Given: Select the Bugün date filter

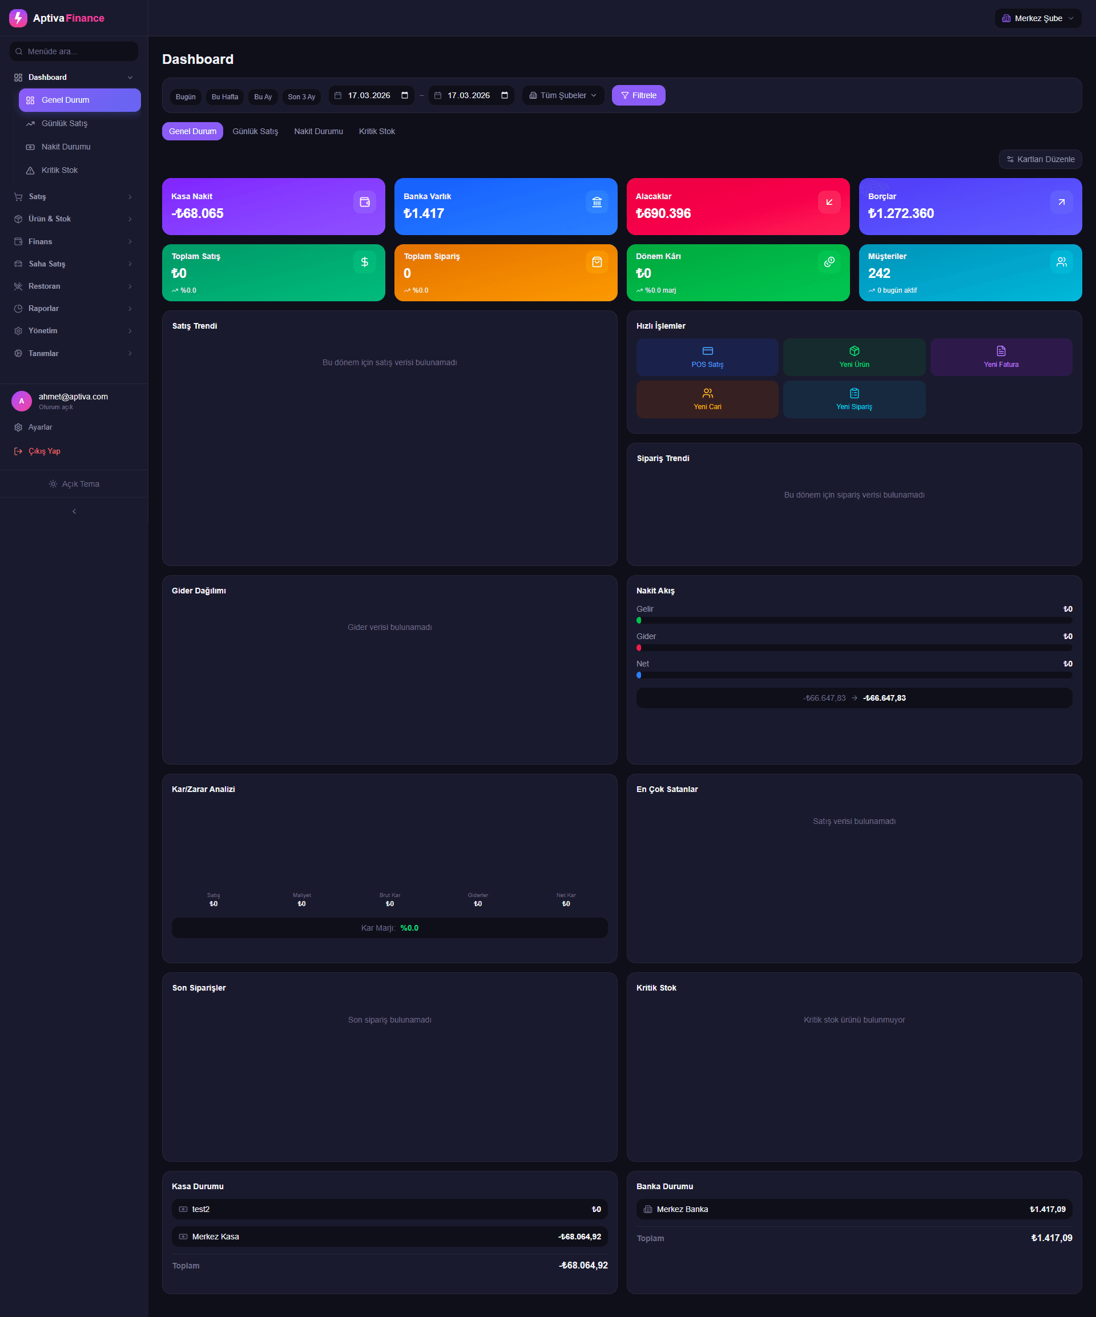Looking at the screenshot, I should point(185,96).
